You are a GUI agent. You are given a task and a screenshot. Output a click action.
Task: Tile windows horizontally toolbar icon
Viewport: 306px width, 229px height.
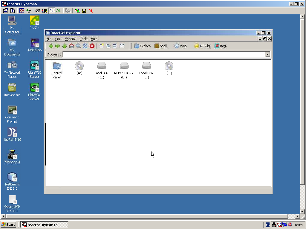(115, 46)
